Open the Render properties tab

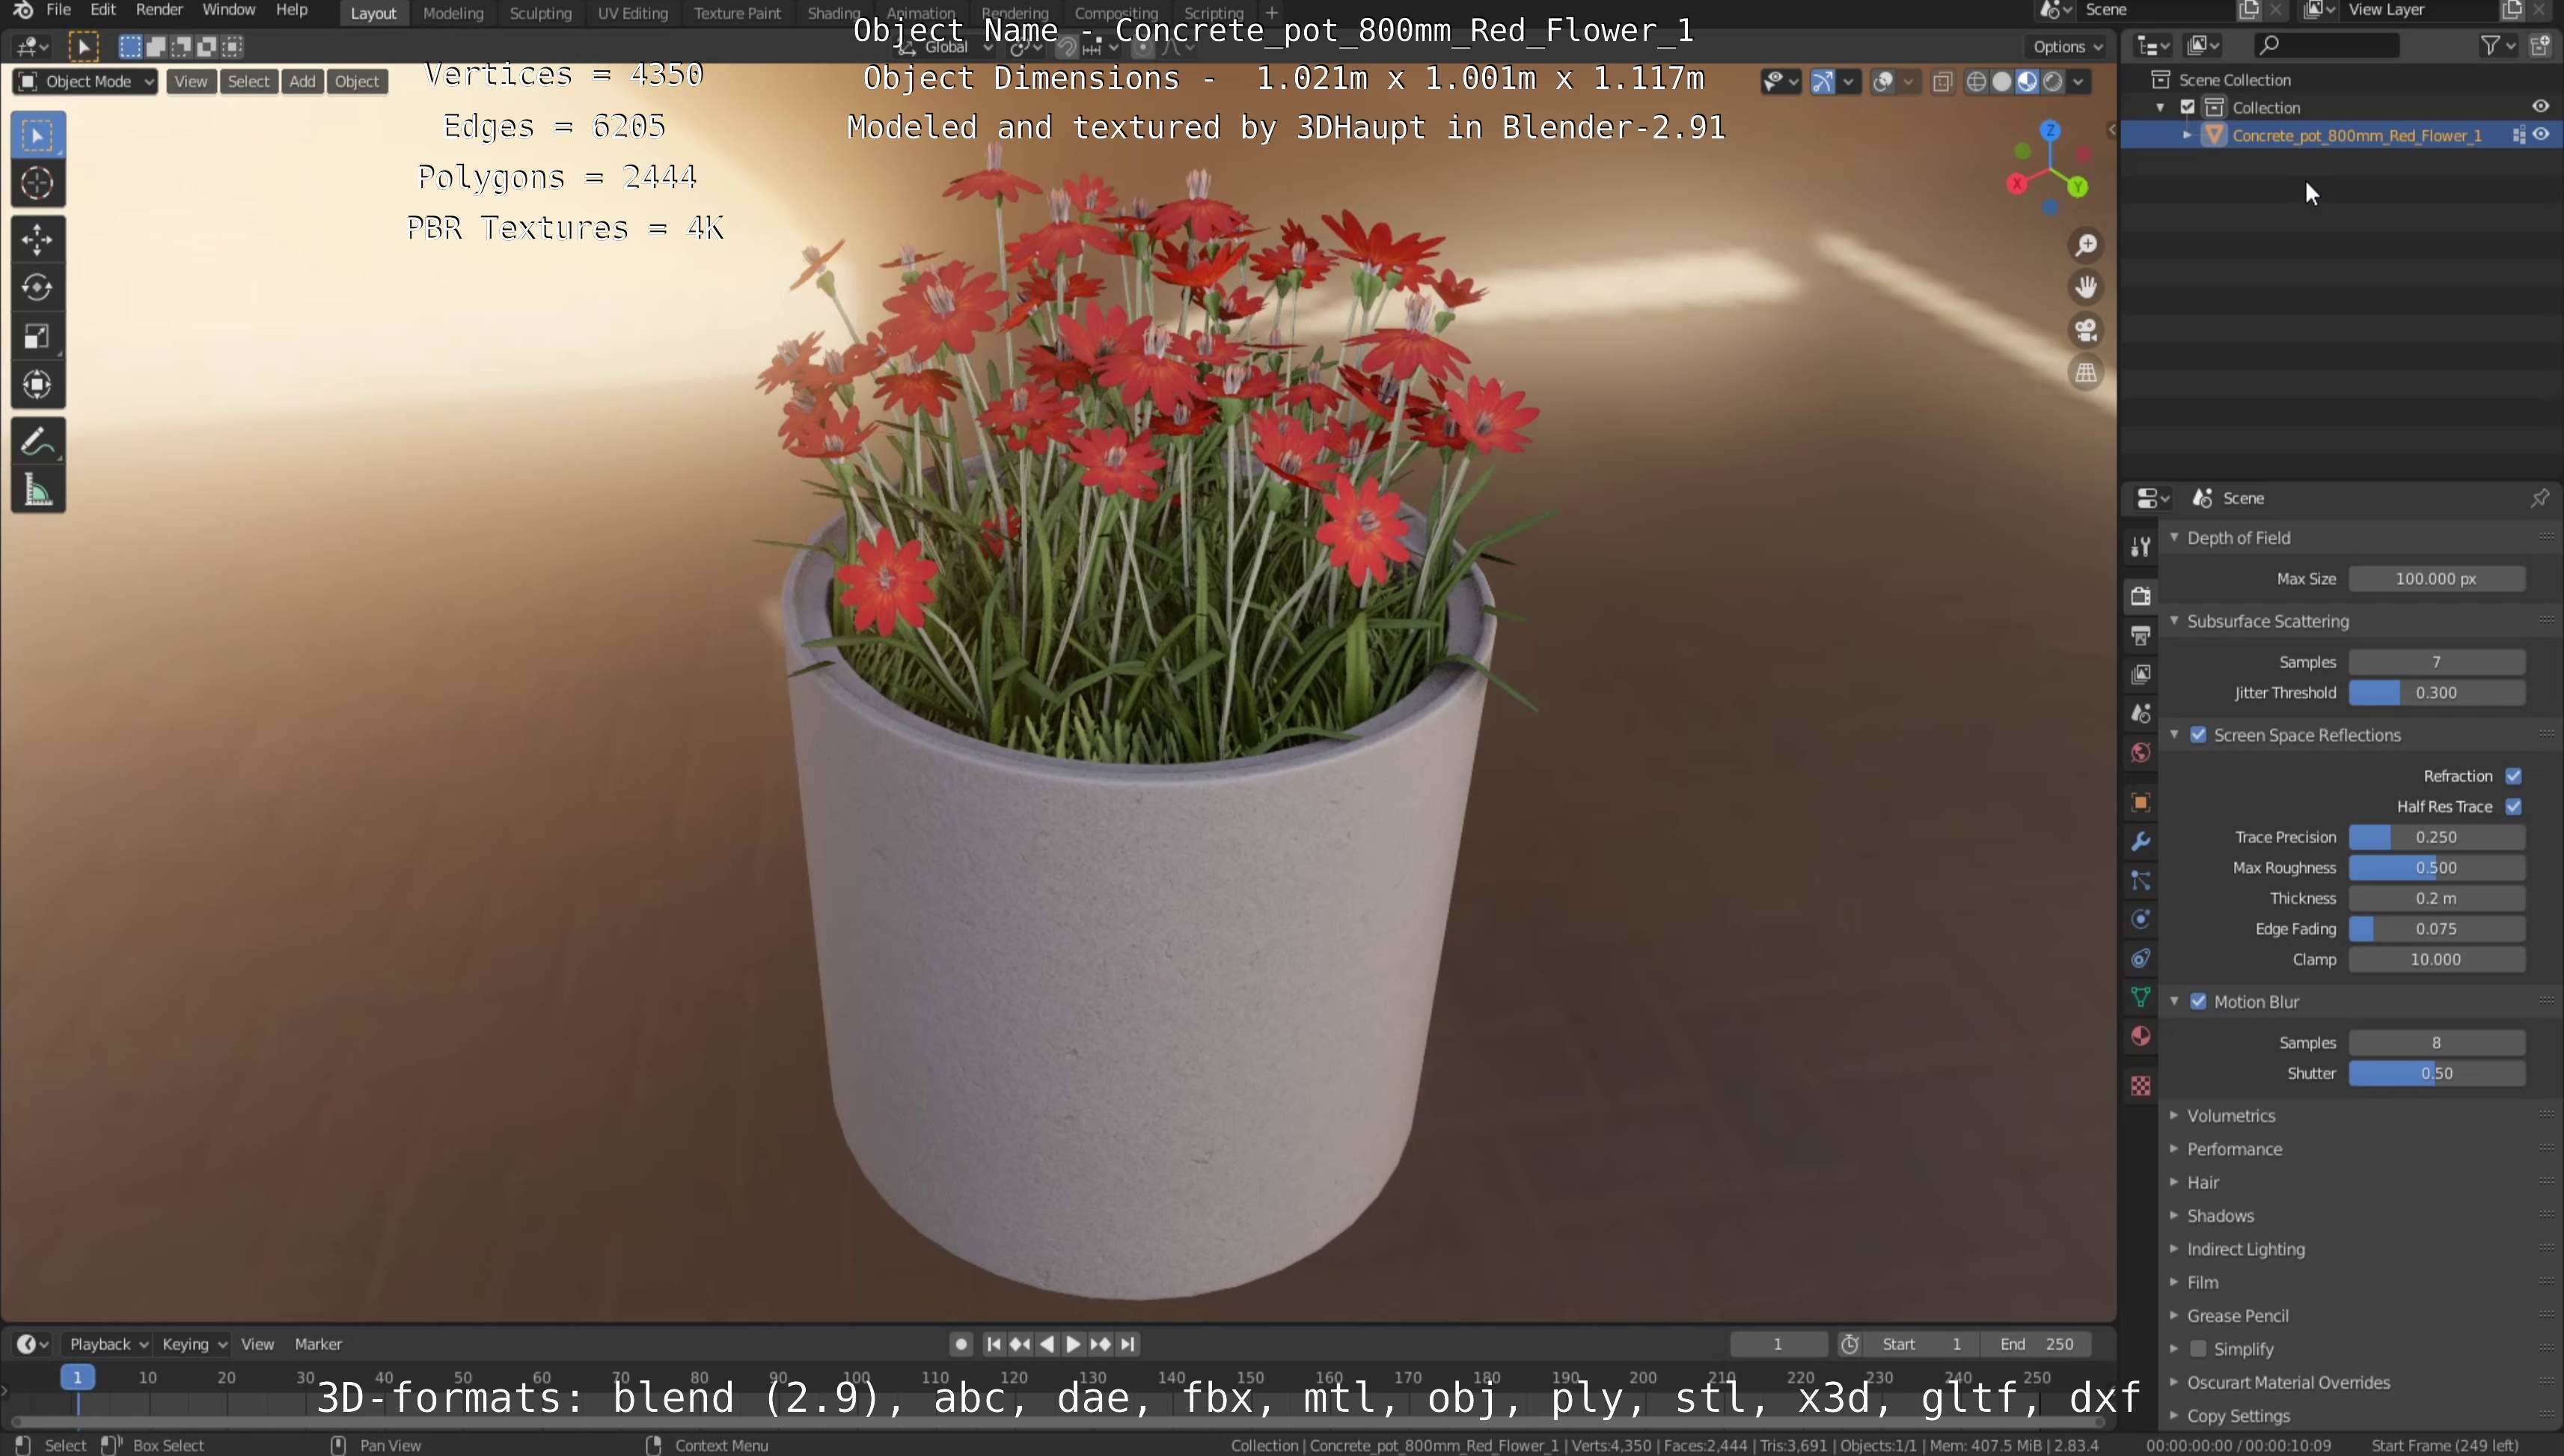[2140, 596]
